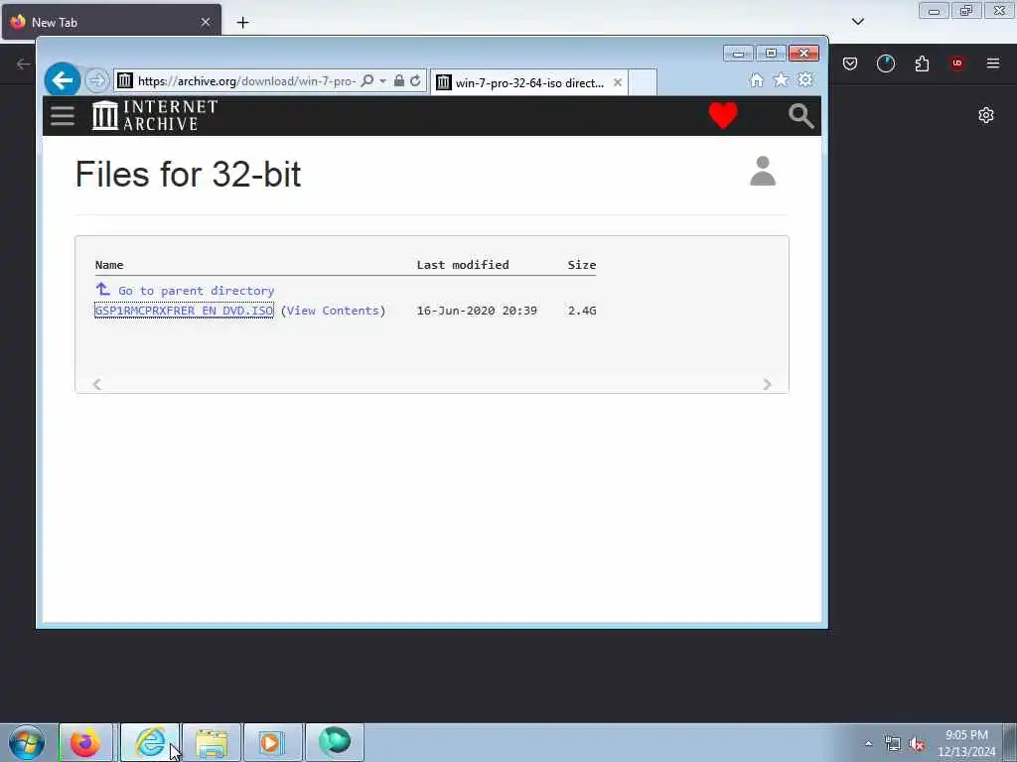
Task: Click the network tray icon
Action: [x=893, y=744]
